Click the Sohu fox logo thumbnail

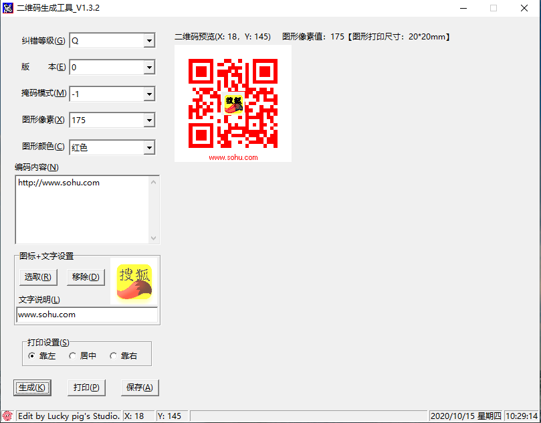pyautogui.click(x=134, y=282)
